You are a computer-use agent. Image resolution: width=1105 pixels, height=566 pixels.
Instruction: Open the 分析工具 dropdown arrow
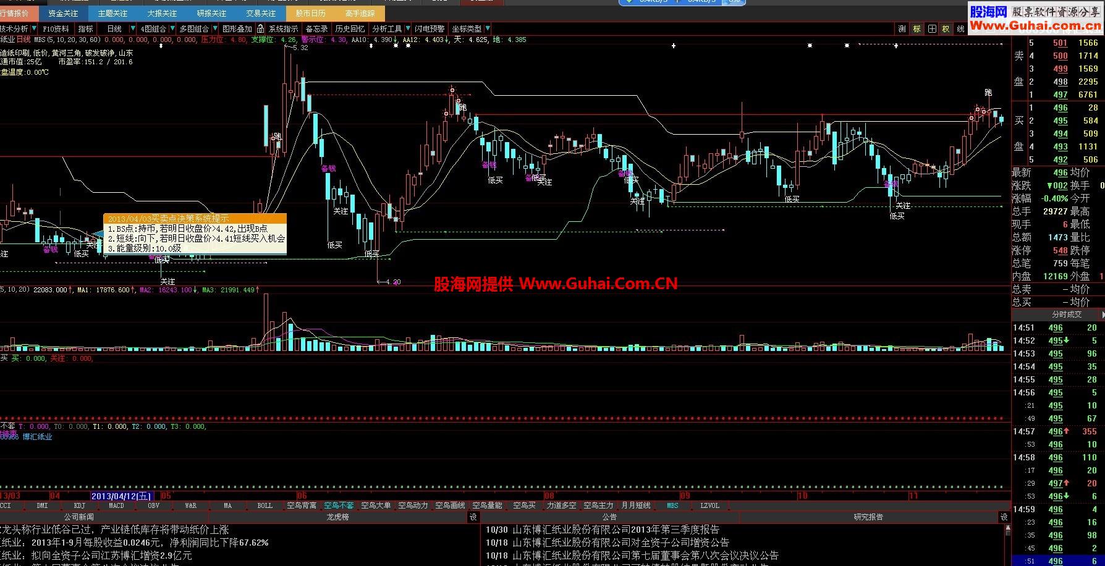pos(407,28)
